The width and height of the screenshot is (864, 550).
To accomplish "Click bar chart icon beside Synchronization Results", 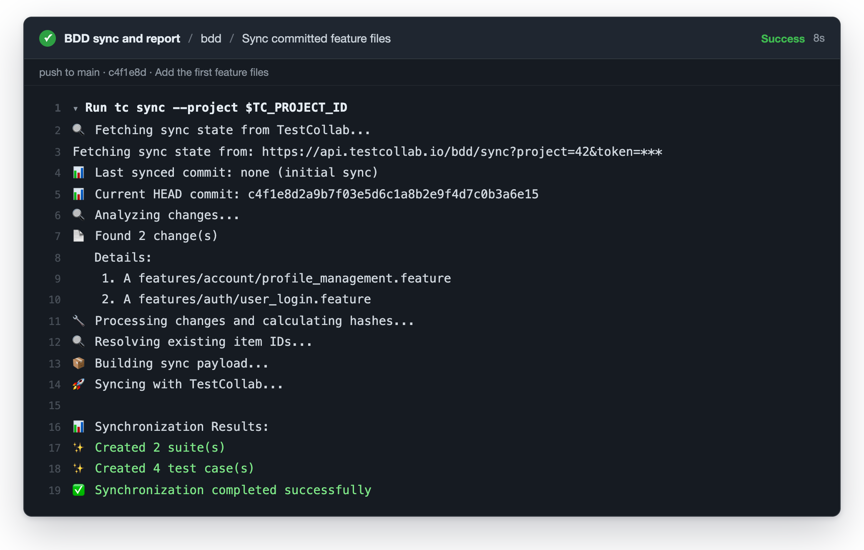I will coord(78,426).
